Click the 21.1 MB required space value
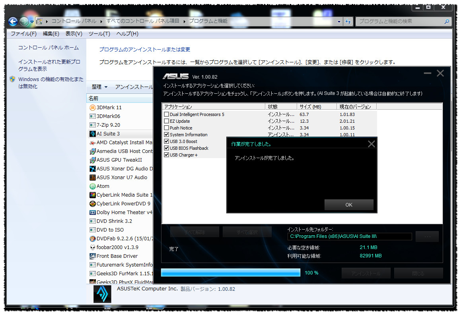The image size is (461, 315). pos(368,247)
